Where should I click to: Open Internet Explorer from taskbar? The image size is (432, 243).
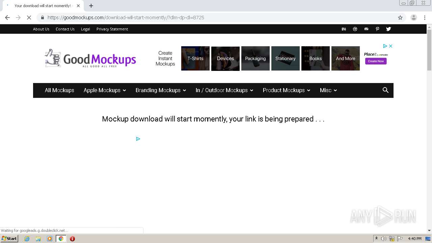(27, 239)
